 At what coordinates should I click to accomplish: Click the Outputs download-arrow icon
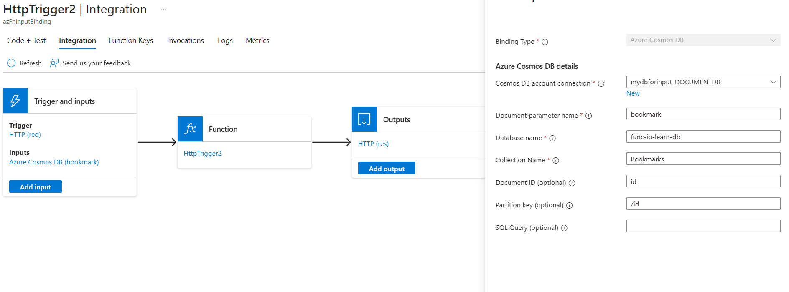tap(364, 119)
